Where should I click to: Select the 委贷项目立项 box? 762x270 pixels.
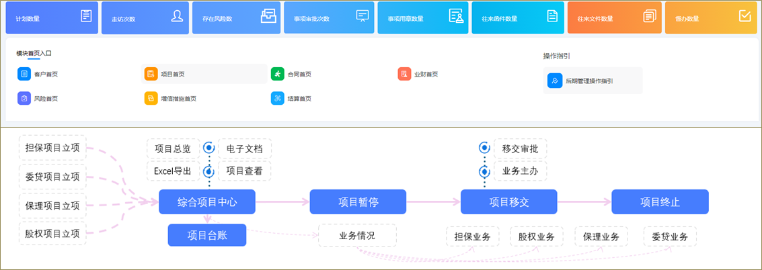pyautogui.click(x=52, y=176)
